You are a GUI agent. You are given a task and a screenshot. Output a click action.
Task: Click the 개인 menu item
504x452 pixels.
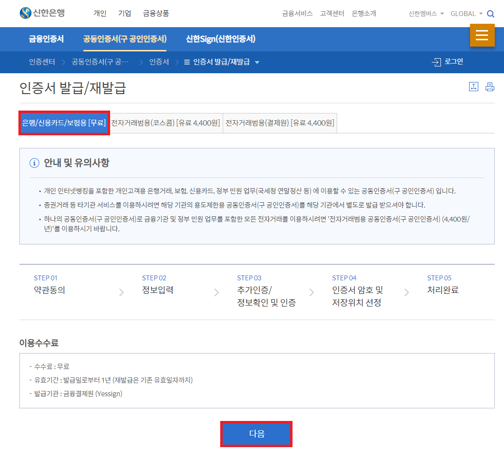pos(100,13)
